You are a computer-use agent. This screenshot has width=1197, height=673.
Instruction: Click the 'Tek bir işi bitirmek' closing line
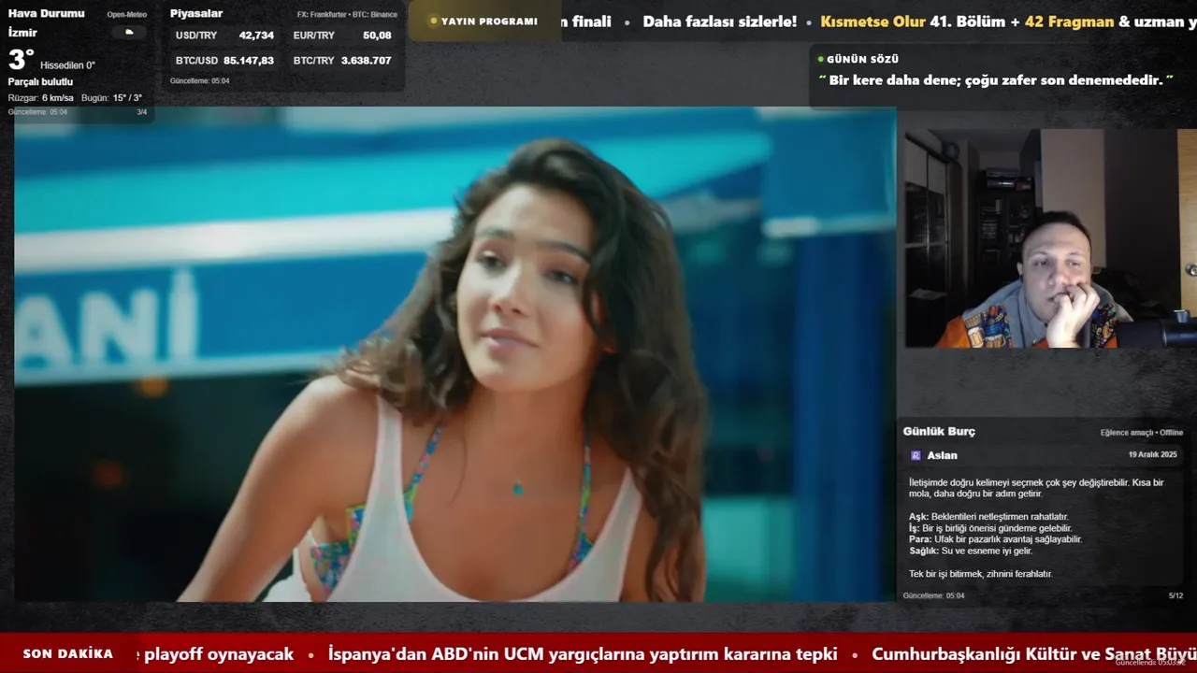click(980, 574)
